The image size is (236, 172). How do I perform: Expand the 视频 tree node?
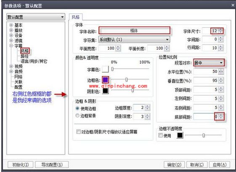pyautogui.click(x=11, y=66)
